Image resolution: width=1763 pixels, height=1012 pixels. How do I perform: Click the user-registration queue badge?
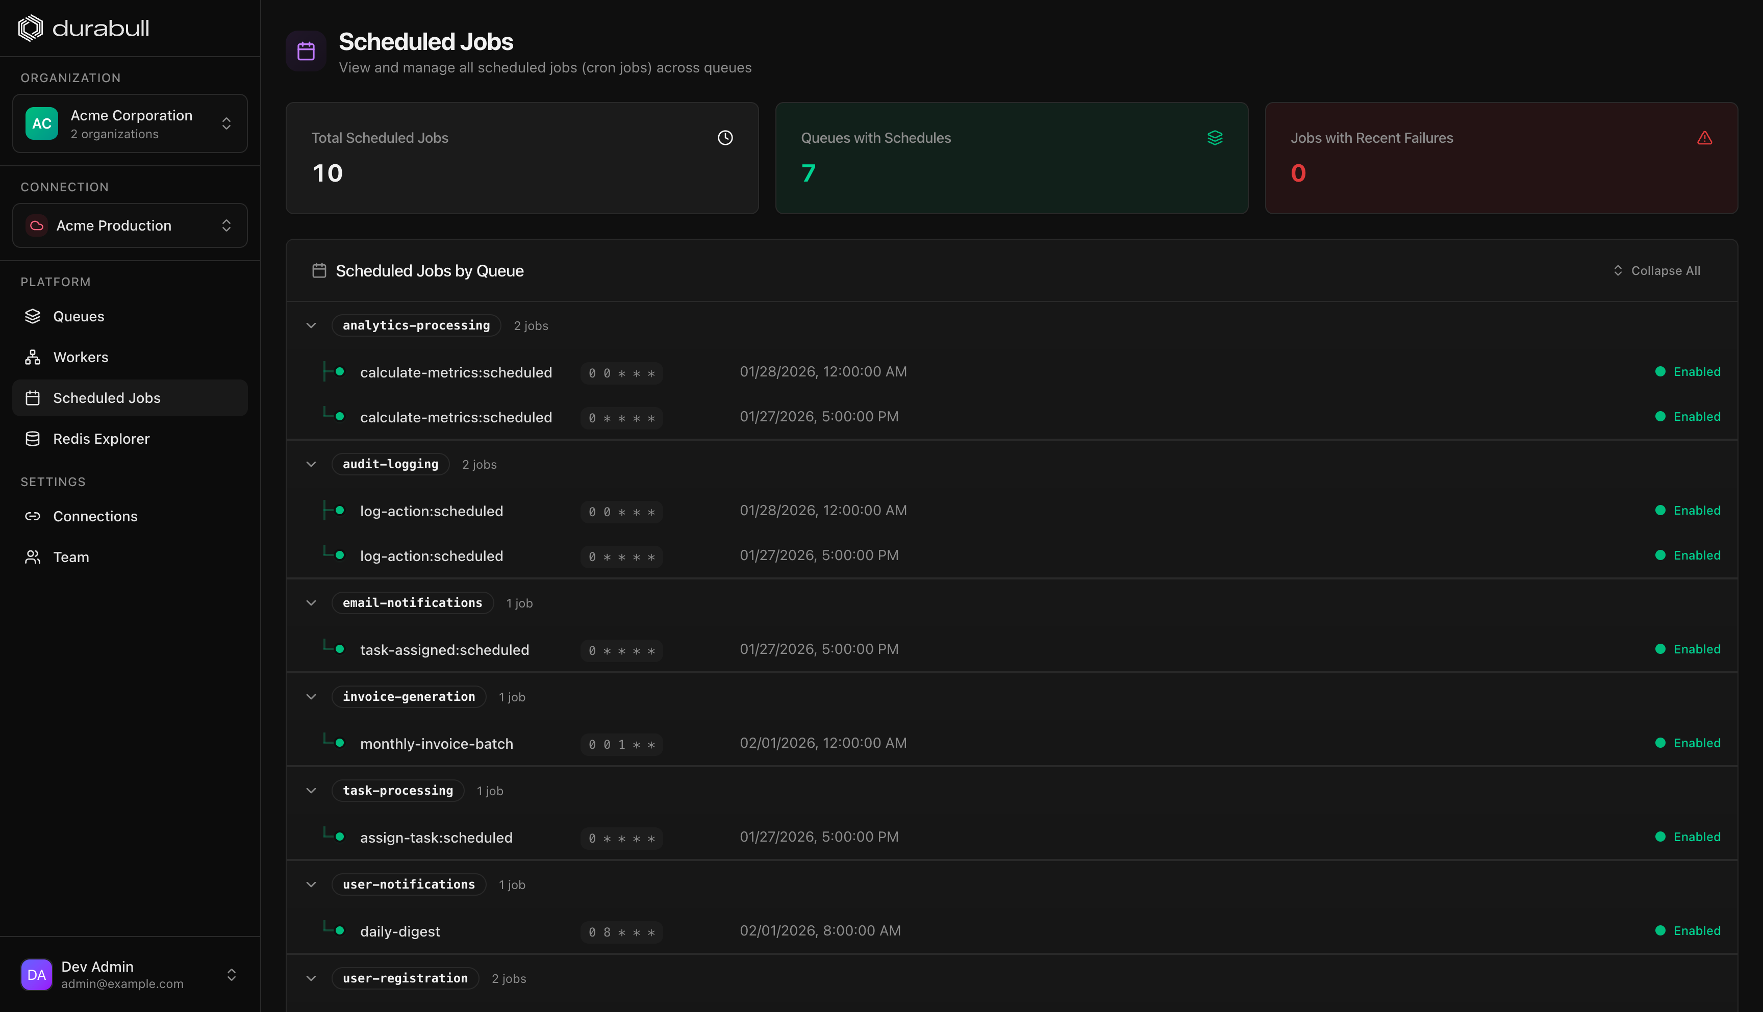(405, 978)
